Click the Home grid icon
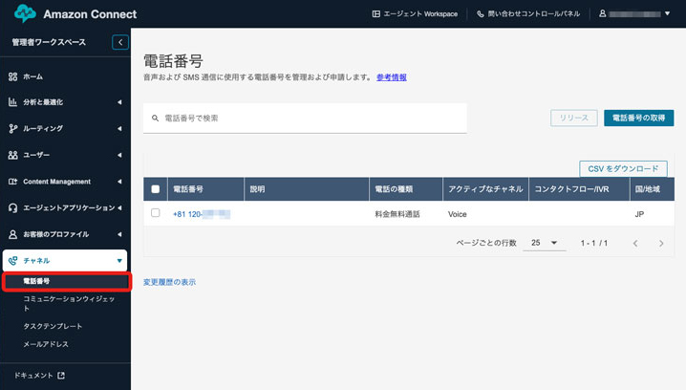The width and height of the screenshot is (686, 390). (12, 76)
